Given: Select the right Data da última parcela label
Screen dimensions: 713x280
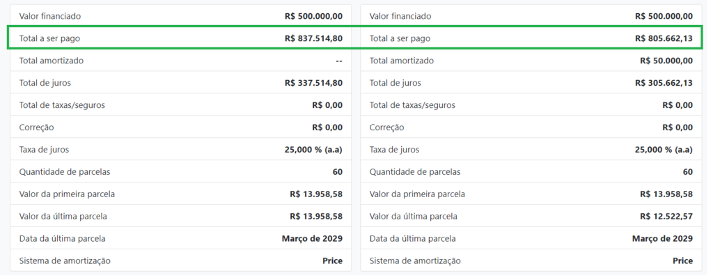Looking at the screenshot, I should click(x=412, y=239).
